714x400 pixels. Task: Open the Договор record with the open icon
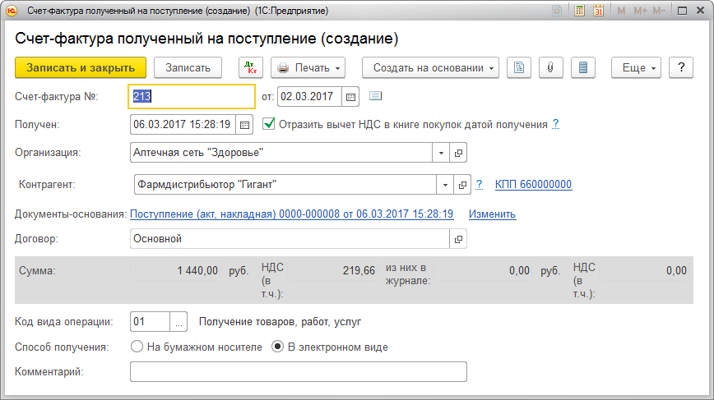pyautogui.click(x=458, y=239)
